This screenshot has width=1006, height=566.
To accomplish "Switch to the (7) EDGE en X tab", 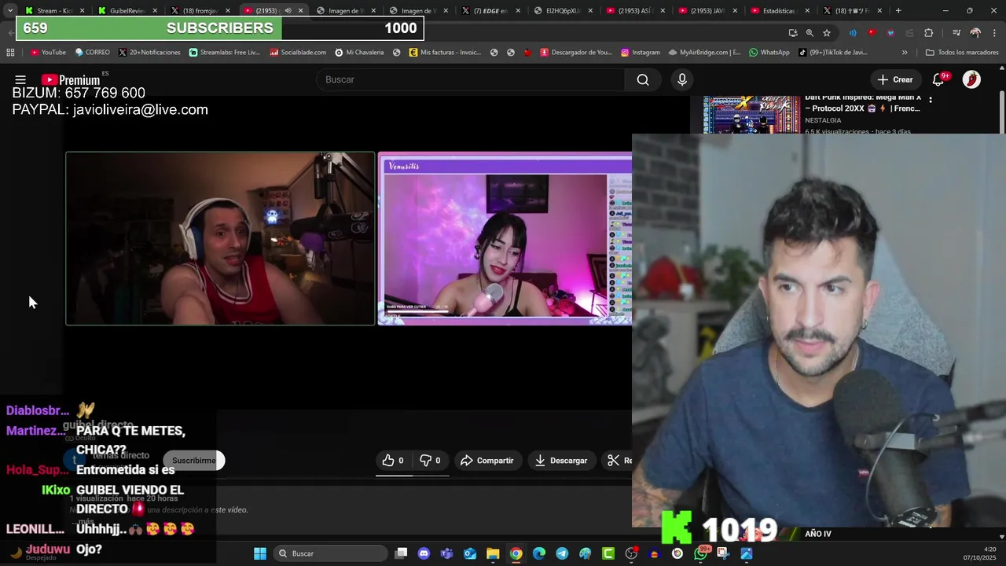I will [489, 11].
